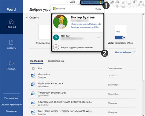Open the three-dots menu for fd34 Kjufy account
The image size is (145, 116).
tap(99, 37)
